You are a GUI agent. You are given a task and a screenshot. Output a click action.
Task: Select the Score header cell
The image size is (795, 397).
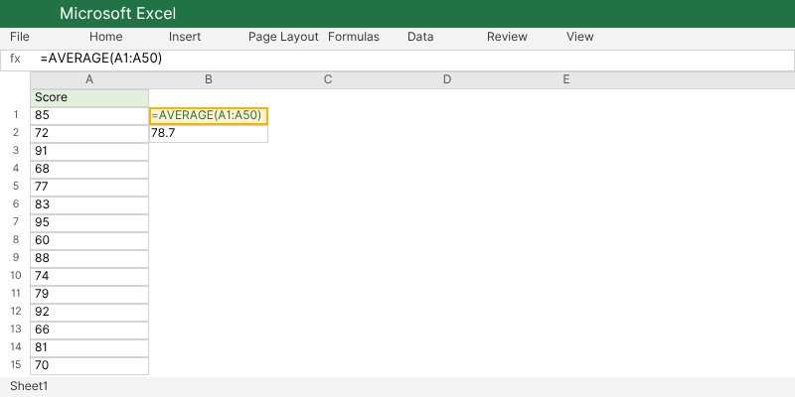coord(89,98)
